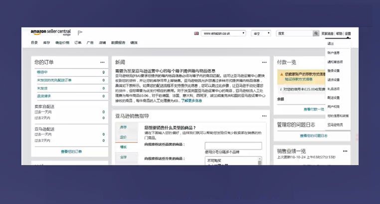Click the scrollbar of the category list box
380x204 pixels.
coord(259,161)
